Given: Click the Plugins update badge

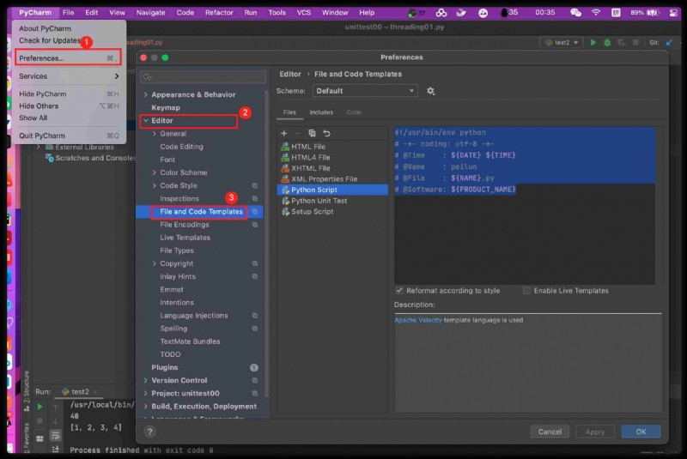Looking at the screenshot, I should 253,367.
